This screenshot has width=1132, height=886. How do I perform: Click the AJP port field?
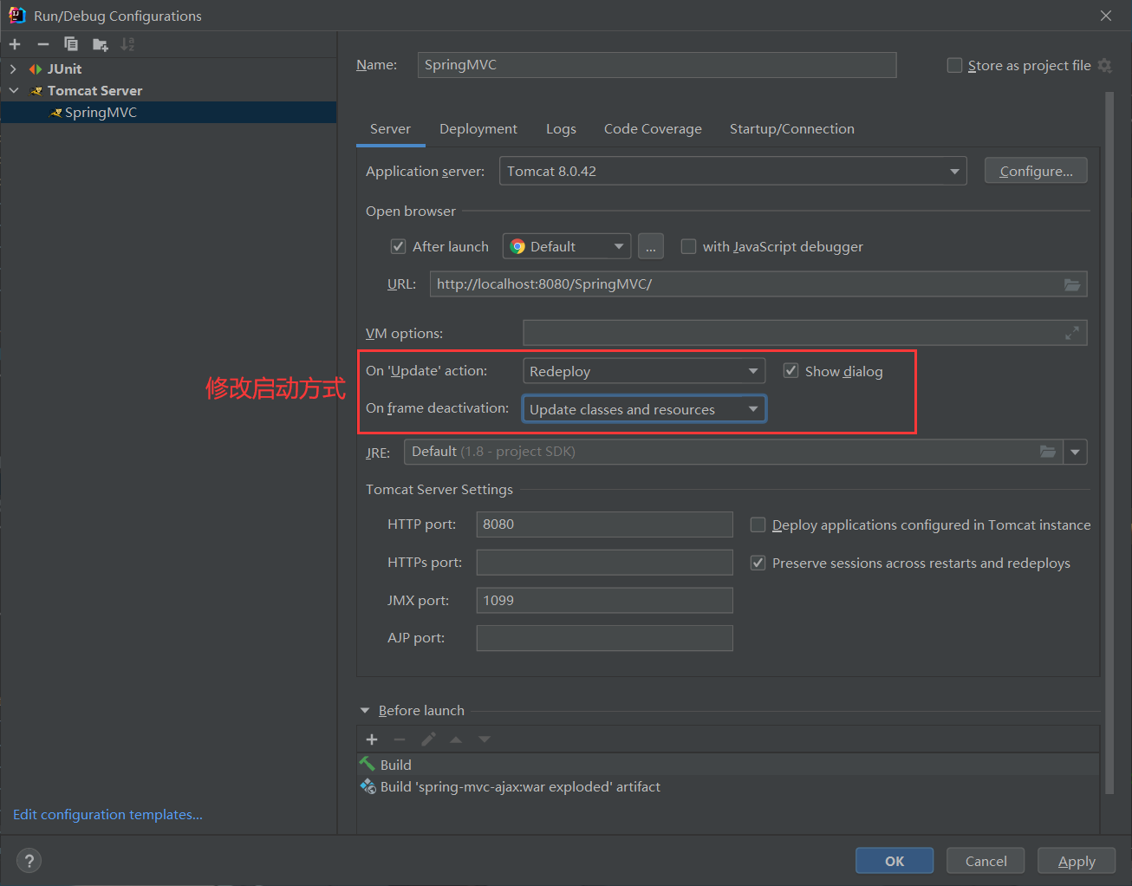tap(604, 638)
